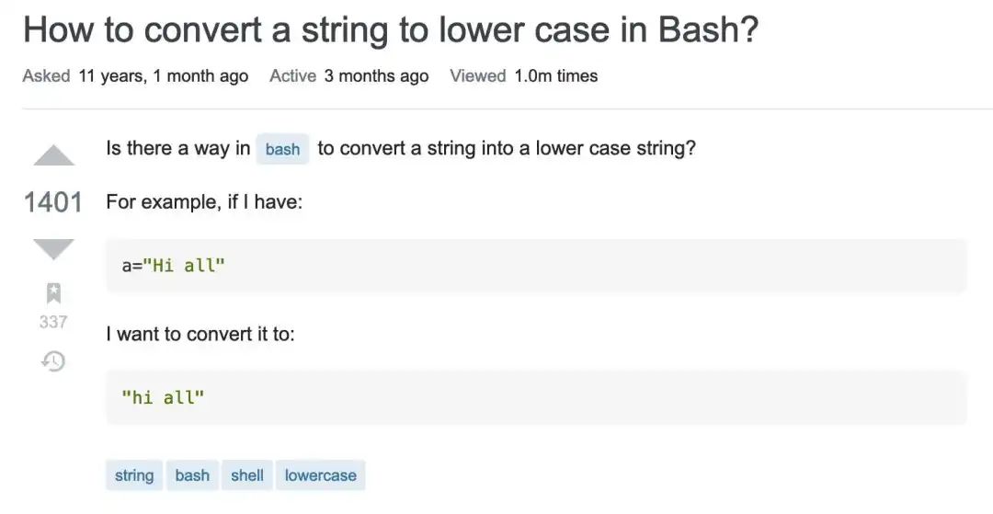Screen dimensions: 993x514
Task: Click the a="Hi all" code block
Action: point(536,266)
